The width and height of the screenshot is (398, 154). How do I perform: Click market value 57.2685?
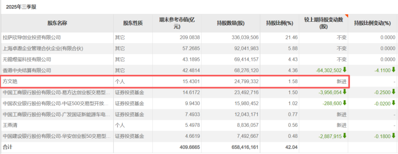point(192,49)
